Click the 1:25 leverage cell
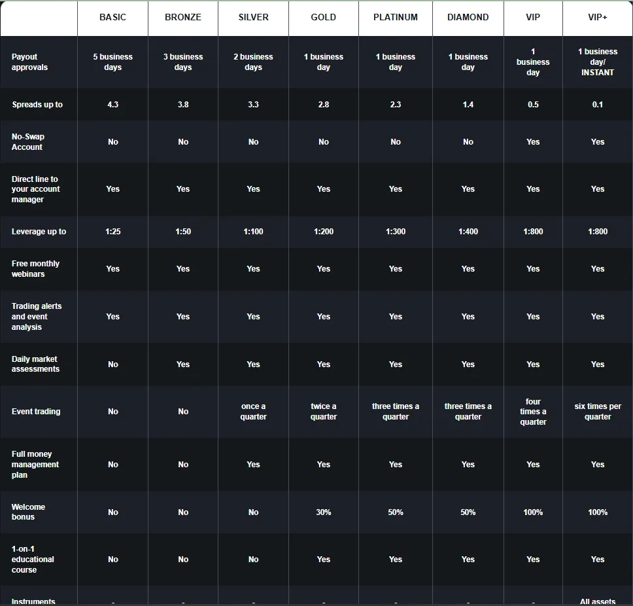Viewport: 633px width, 606px height. click(112, 232)
